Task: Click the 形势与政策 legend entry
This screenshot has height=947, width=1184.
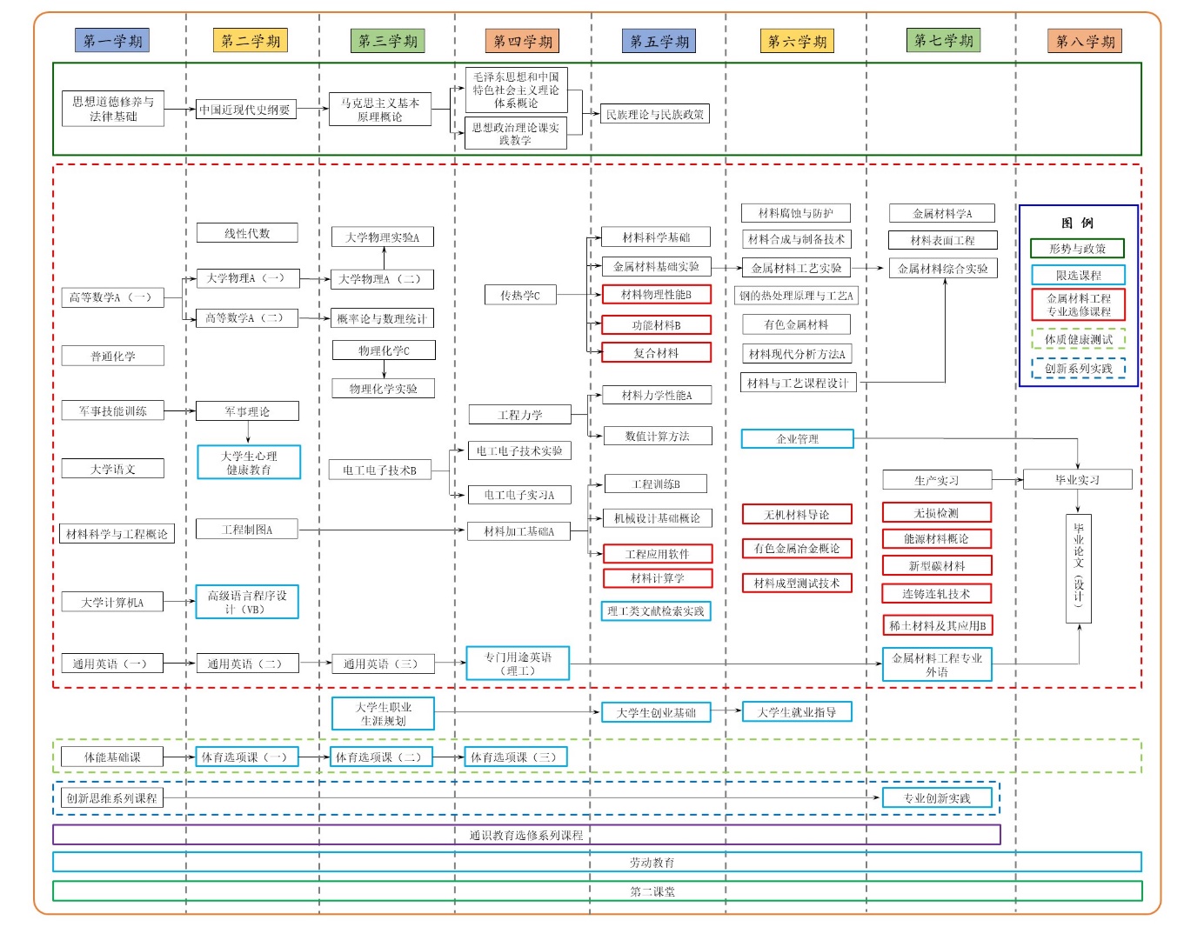Action: pyautogui.click(x=1077, y=249)
